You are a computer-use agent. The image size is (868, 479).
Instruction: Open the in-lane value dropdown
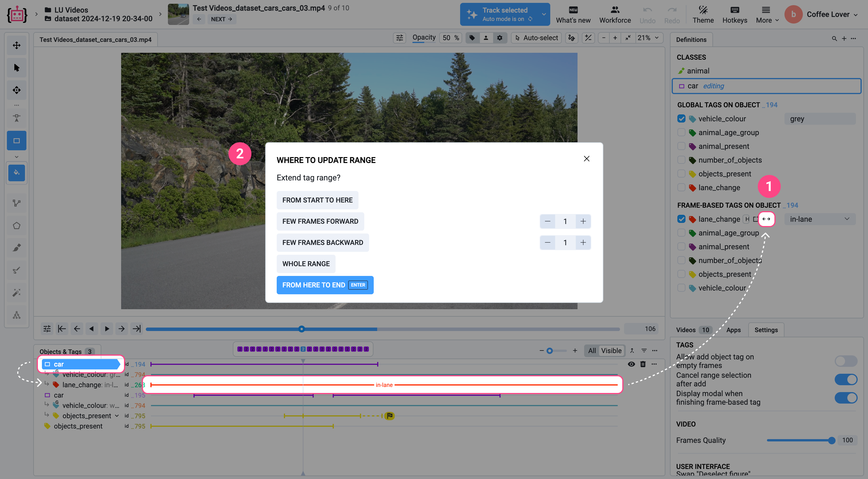pos(819,219)
